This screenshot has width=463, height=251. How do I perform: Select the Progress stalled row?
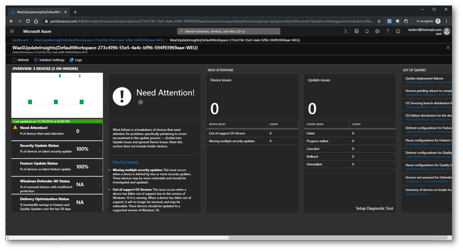click(x=350, y=141)
